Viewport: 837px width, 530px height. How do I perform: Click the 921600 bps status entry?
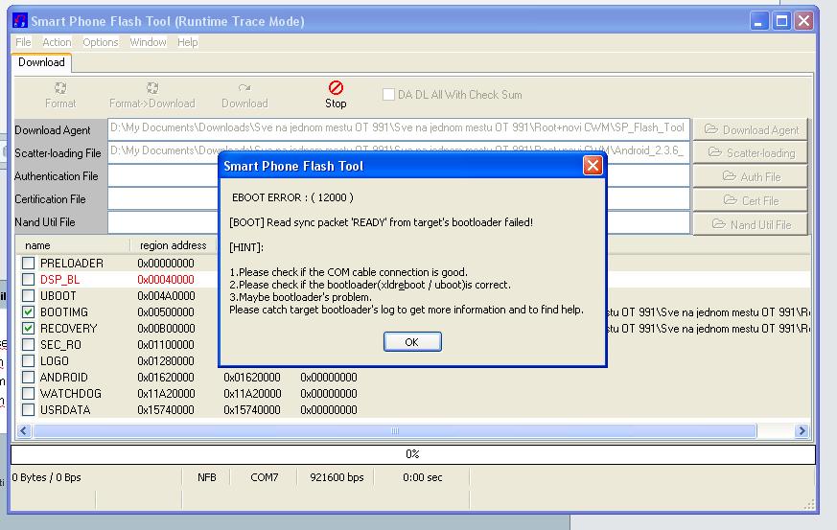(337, 477)
